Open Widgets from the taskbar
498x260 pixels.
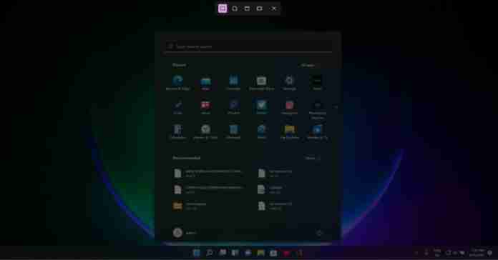[235, 253]
